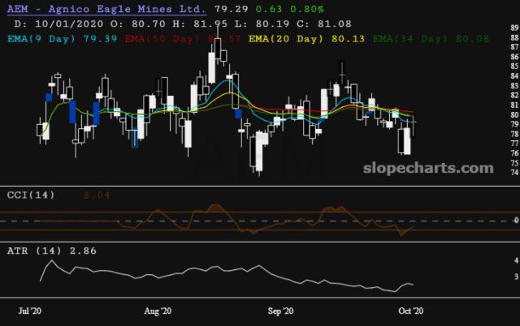Click the date readout 10/01/2020
Screen dimensions: 520x326
click(x=69, y=24)
